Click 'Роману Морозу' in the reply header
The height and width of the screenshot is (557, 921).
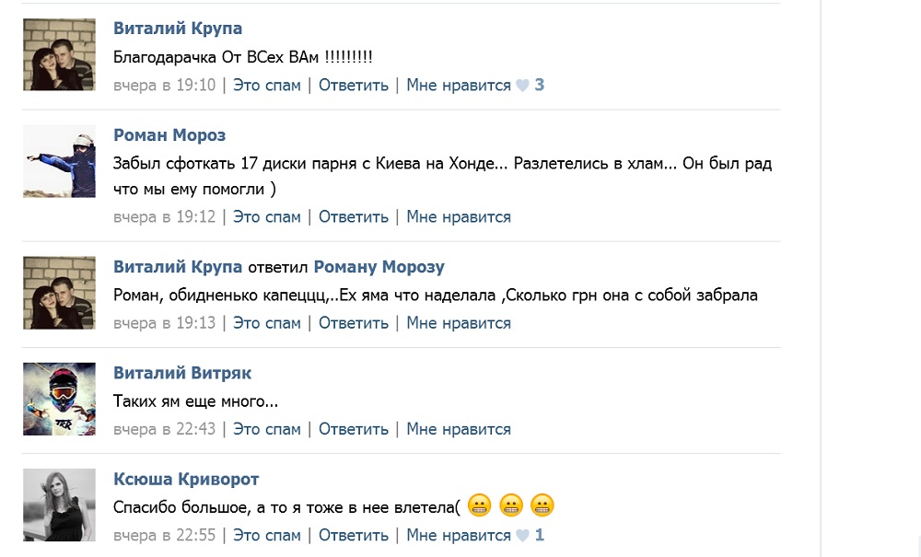point(379,267)
